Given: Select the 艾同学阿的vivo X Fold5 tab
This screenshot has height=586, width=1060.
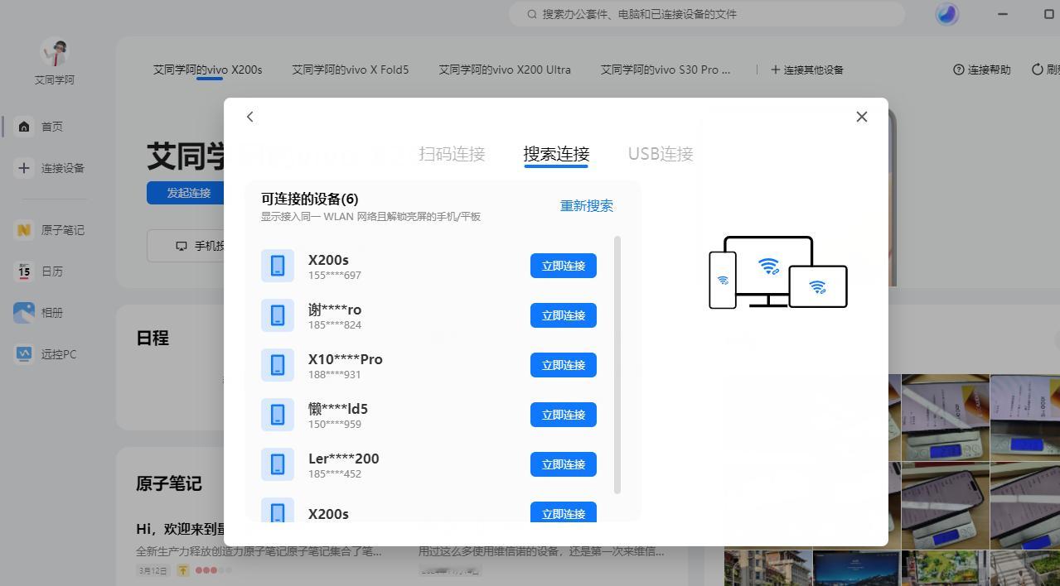Looking at the screenshot, I should pos(350,70).
